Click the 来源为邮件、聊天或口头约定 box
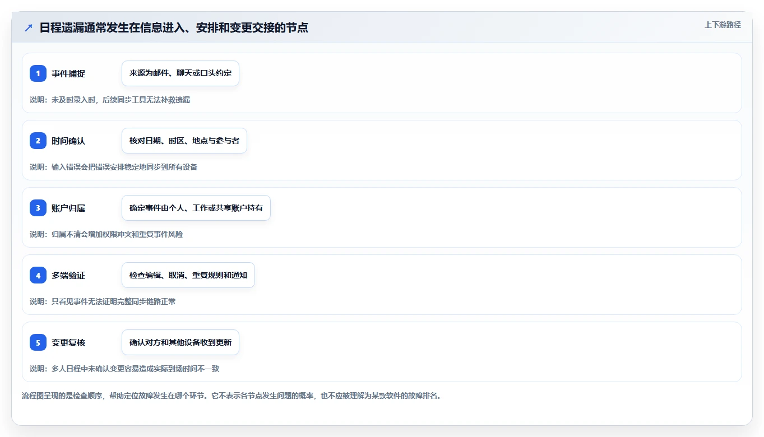Image resolution: width=764 pixels, height=437 pixels. pyautogui.click(x=180, y=73)
